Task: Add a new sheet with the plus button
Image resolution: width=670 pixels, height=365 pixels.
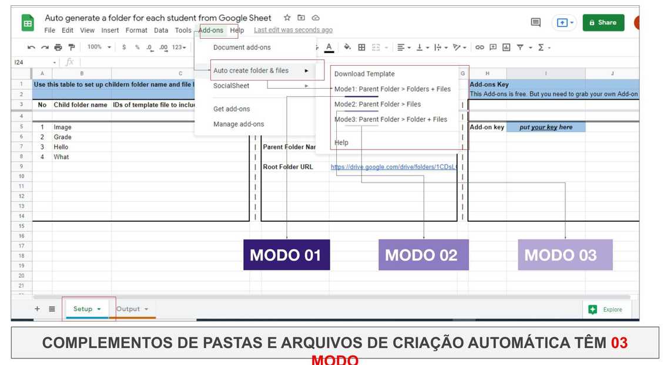Action: [x=37, y=309]
